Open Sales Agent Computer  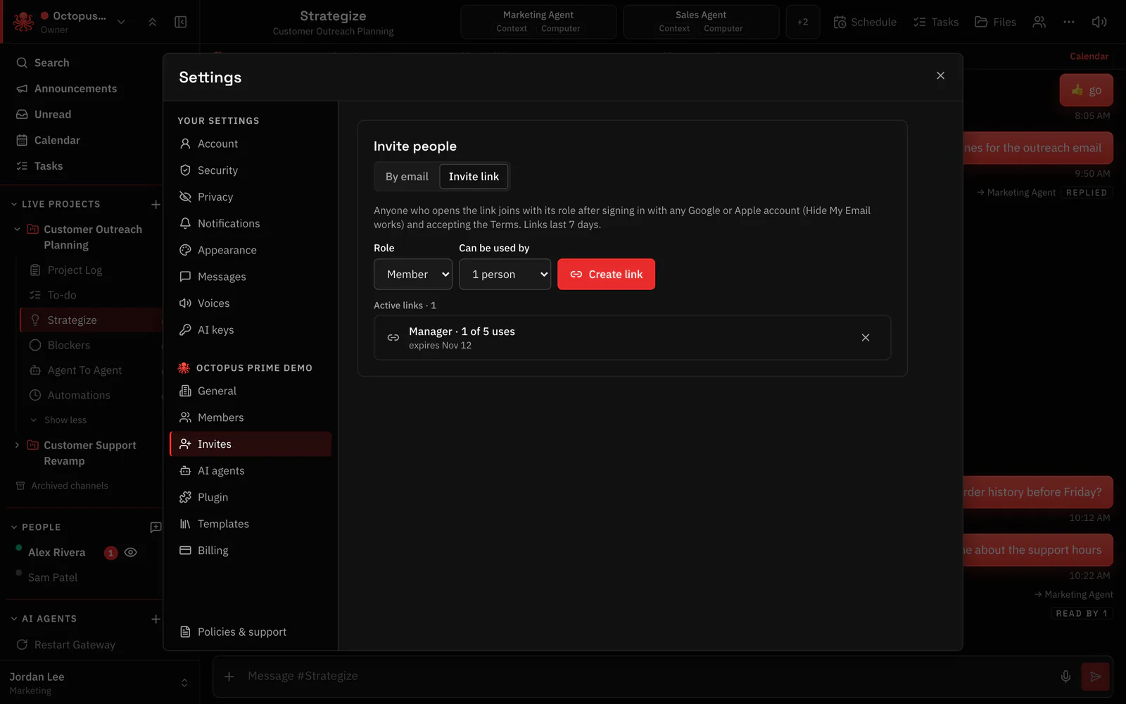723,29
